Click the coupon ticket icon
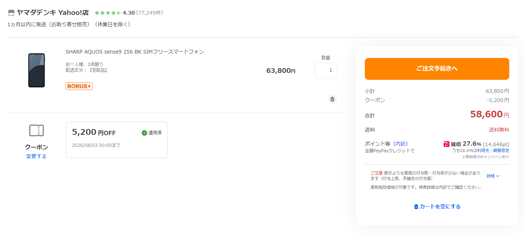The width and height of the screenshot is (525, 235). tap(36, 130)
